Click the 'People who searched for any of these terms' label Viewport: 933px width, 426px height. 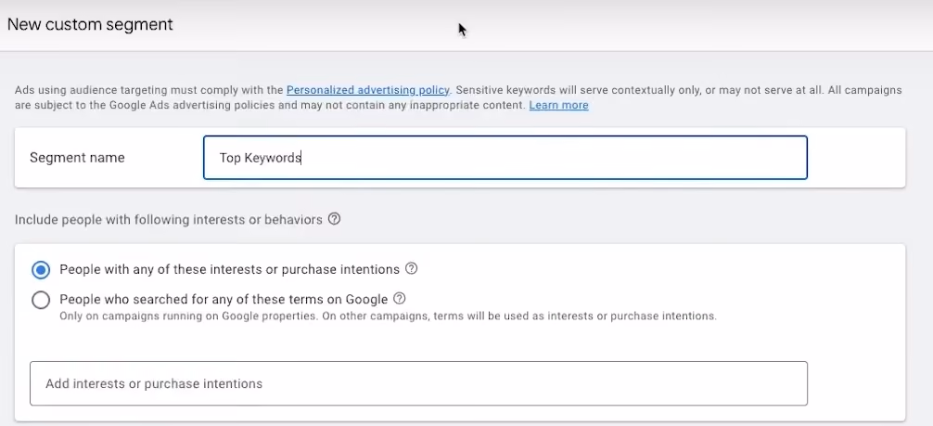(x=224, y=299)
